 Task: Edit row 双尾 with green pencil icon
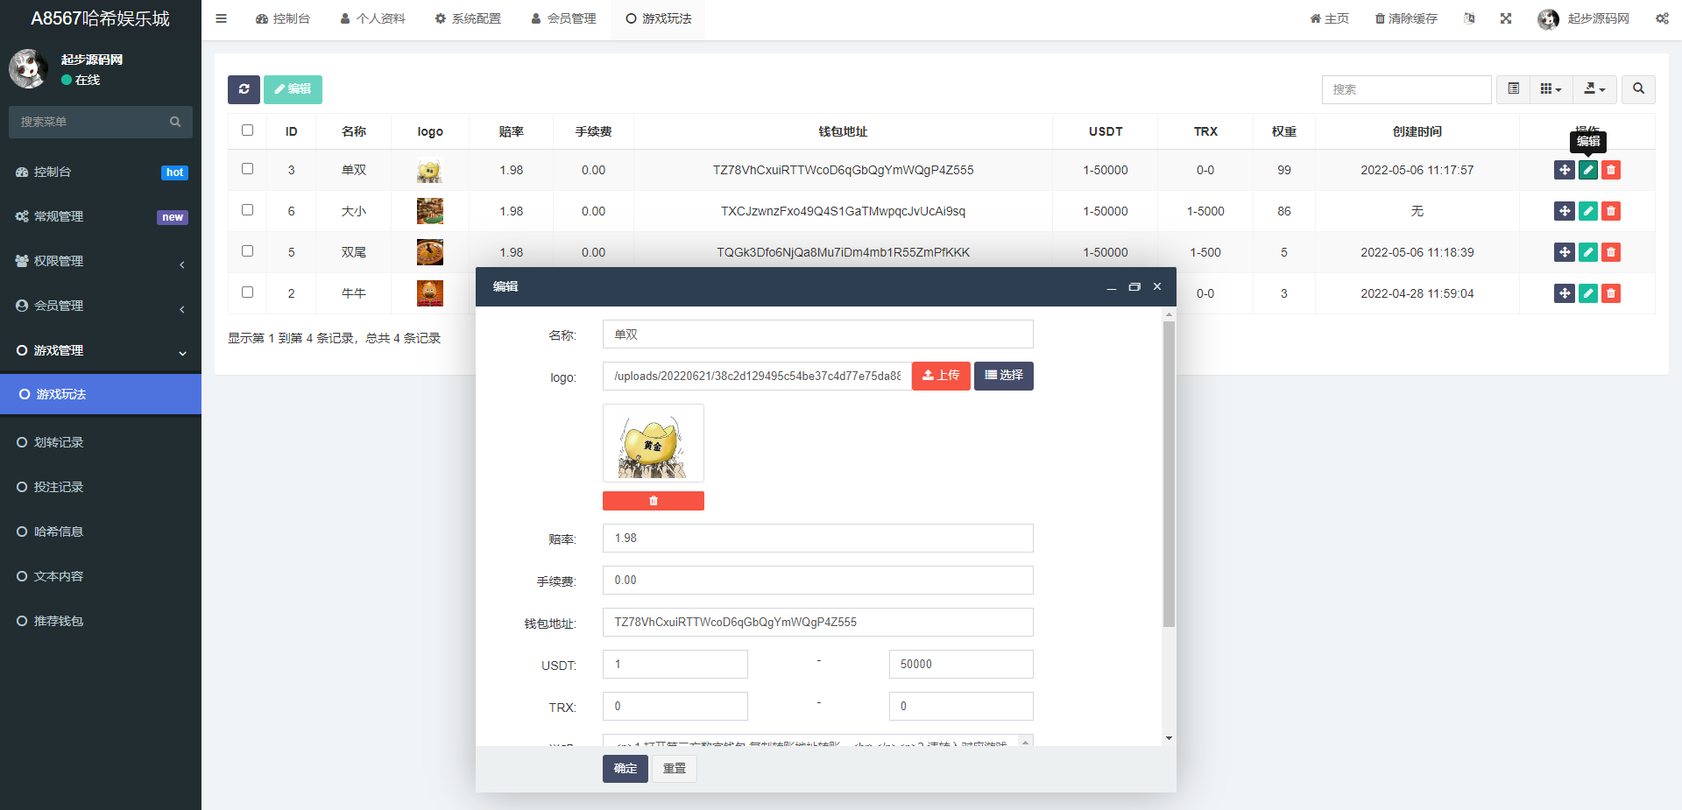click(1588, 252)
